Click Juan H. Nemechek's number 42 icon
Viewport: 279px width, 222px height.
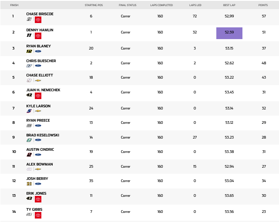coord(29,95)
